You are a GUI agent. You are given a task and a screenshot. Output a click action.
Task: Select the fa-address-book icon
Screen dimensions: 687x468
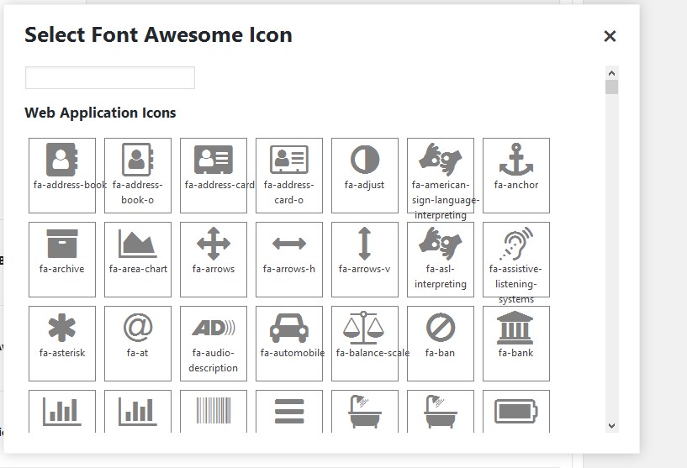coord(61,176)
